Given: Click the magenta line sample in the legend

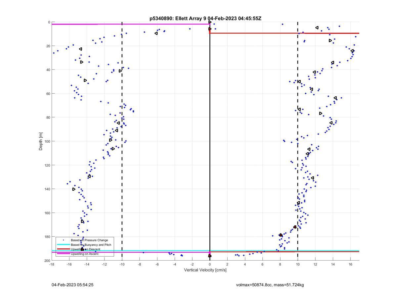Looking at the screenshot, I should click(63, 254).
